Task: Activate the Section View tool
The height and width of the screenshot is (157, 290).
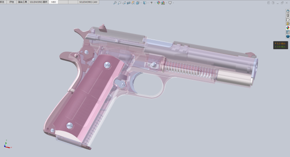Action: click(x=129, y=3)
